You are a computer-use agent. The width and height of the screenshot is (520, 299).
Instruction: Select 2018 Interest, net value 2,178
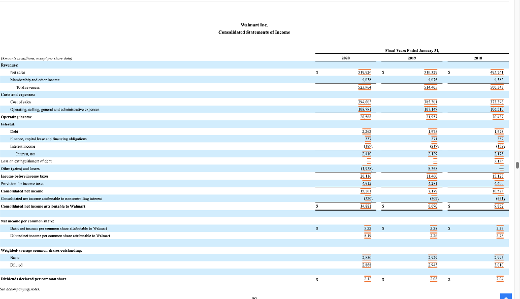point(499,154)
